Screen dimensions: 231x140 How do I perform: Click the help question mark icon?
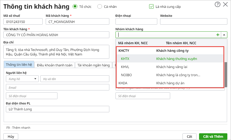[x=217, y=4]
